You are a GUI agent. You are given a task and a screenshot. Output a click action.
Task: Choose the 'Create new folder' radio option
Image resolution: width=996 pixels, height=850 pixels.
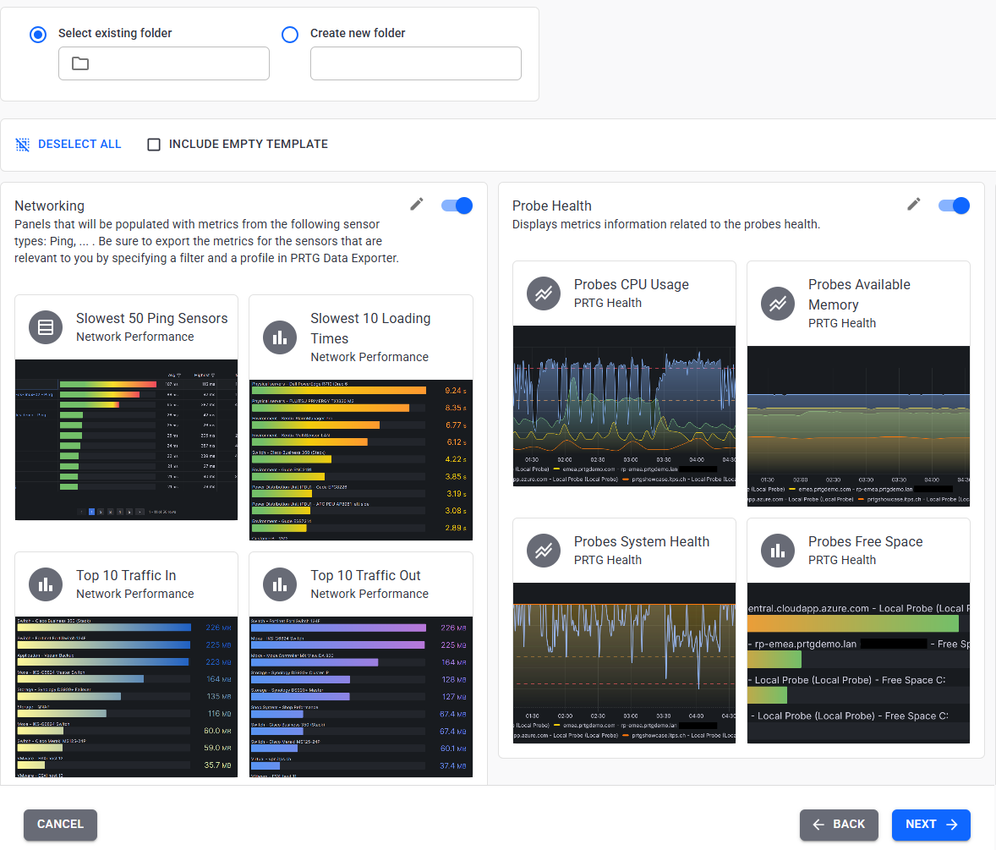point(290,35)
